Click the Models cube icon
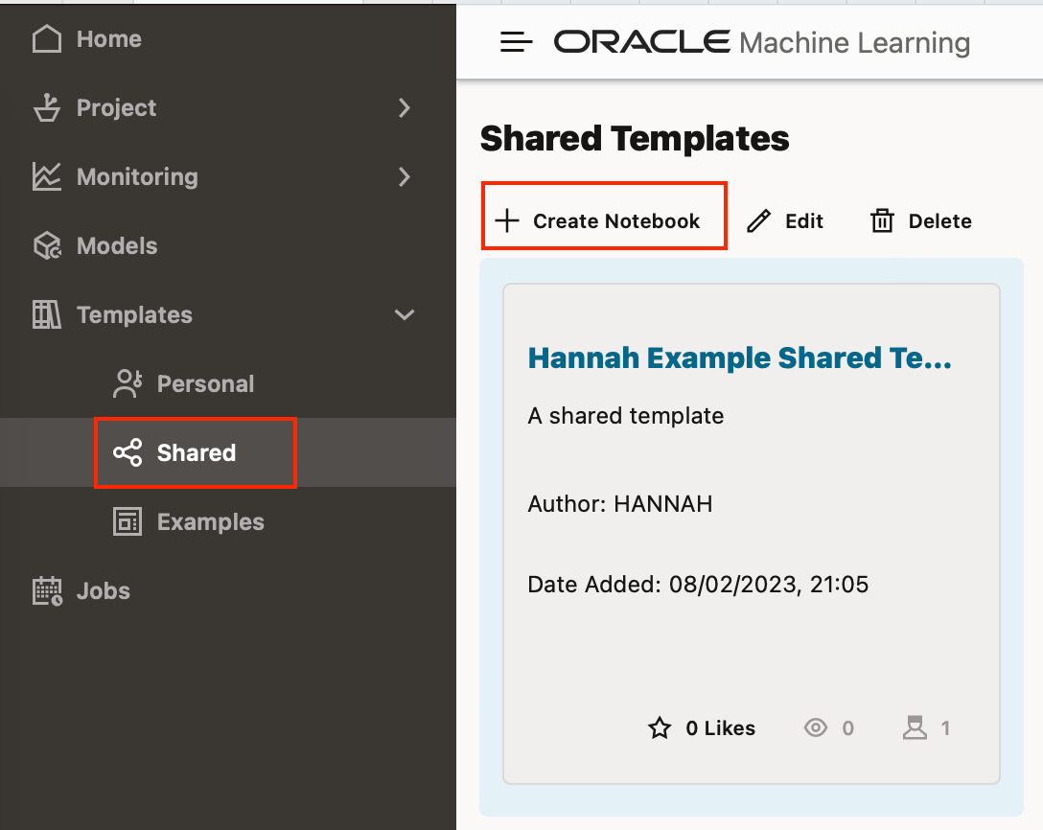 [x=47, y=246]
